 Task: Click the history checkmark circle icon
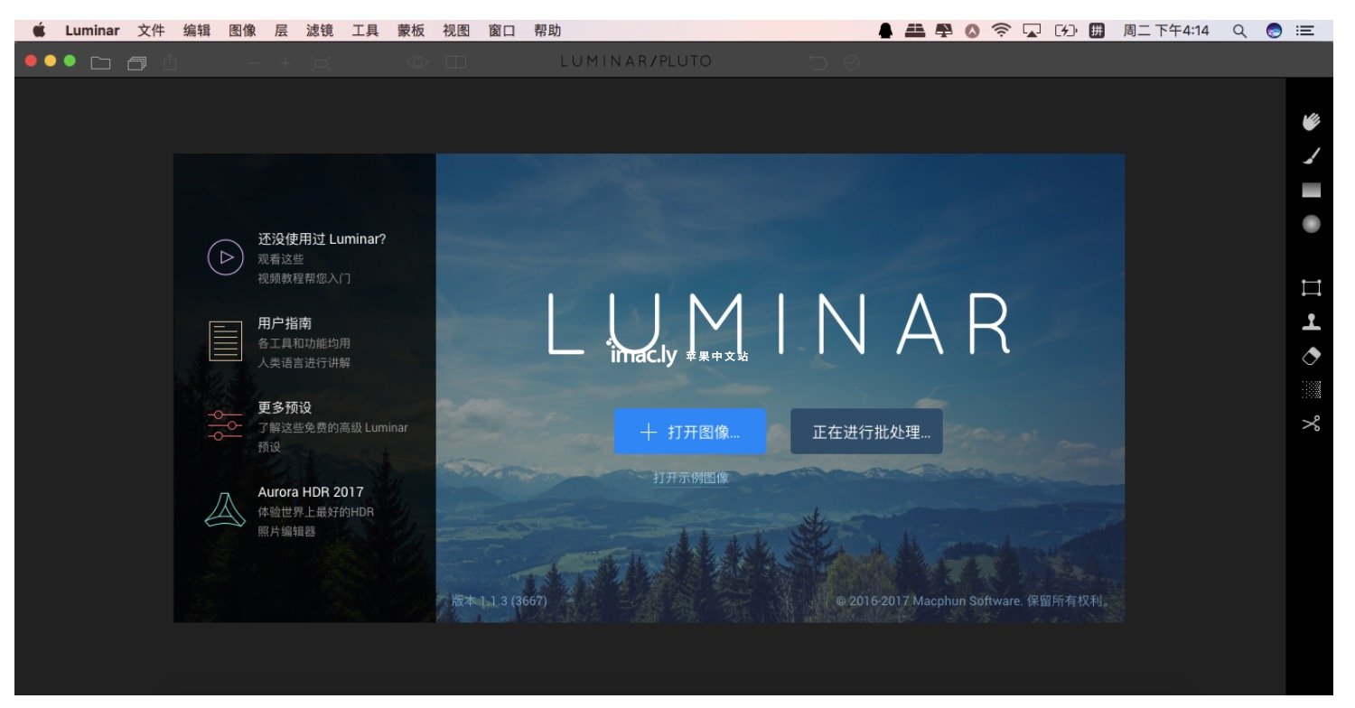point(851,62)
